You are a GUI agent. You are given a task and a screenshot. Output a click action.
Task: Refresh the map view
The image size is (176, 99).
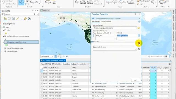pyautogui.click(x=170, y=56)
